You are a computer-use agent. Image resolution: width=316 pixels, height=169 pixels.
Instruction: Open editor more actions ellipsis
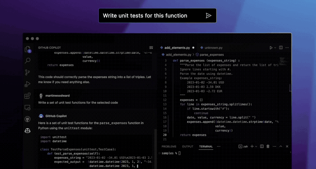[287, 48]
